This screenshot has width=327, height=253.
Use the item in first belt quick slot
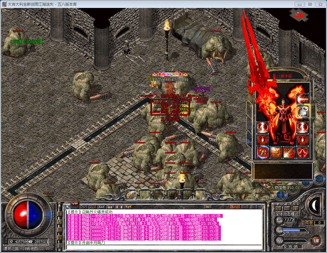click(x=131, y=195)
